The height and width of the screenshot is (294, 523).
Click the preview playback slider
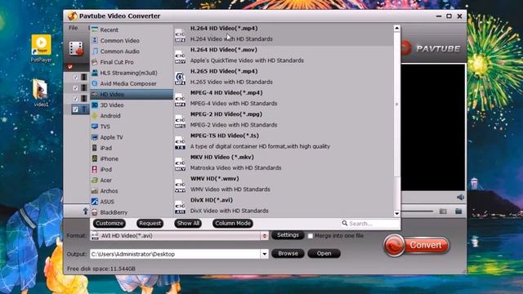(x=418, y=212)
